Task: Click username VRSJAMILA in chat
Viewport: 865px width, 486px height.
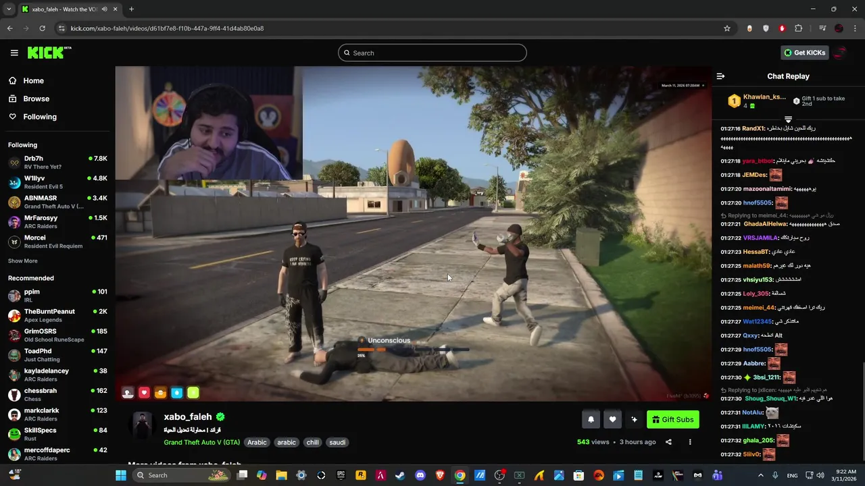Action: [761, 238]
